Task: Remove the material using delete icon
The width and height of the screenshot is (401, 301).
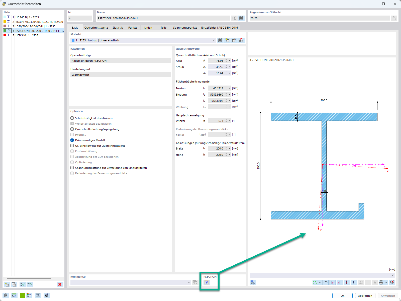Action: [241, 40]
